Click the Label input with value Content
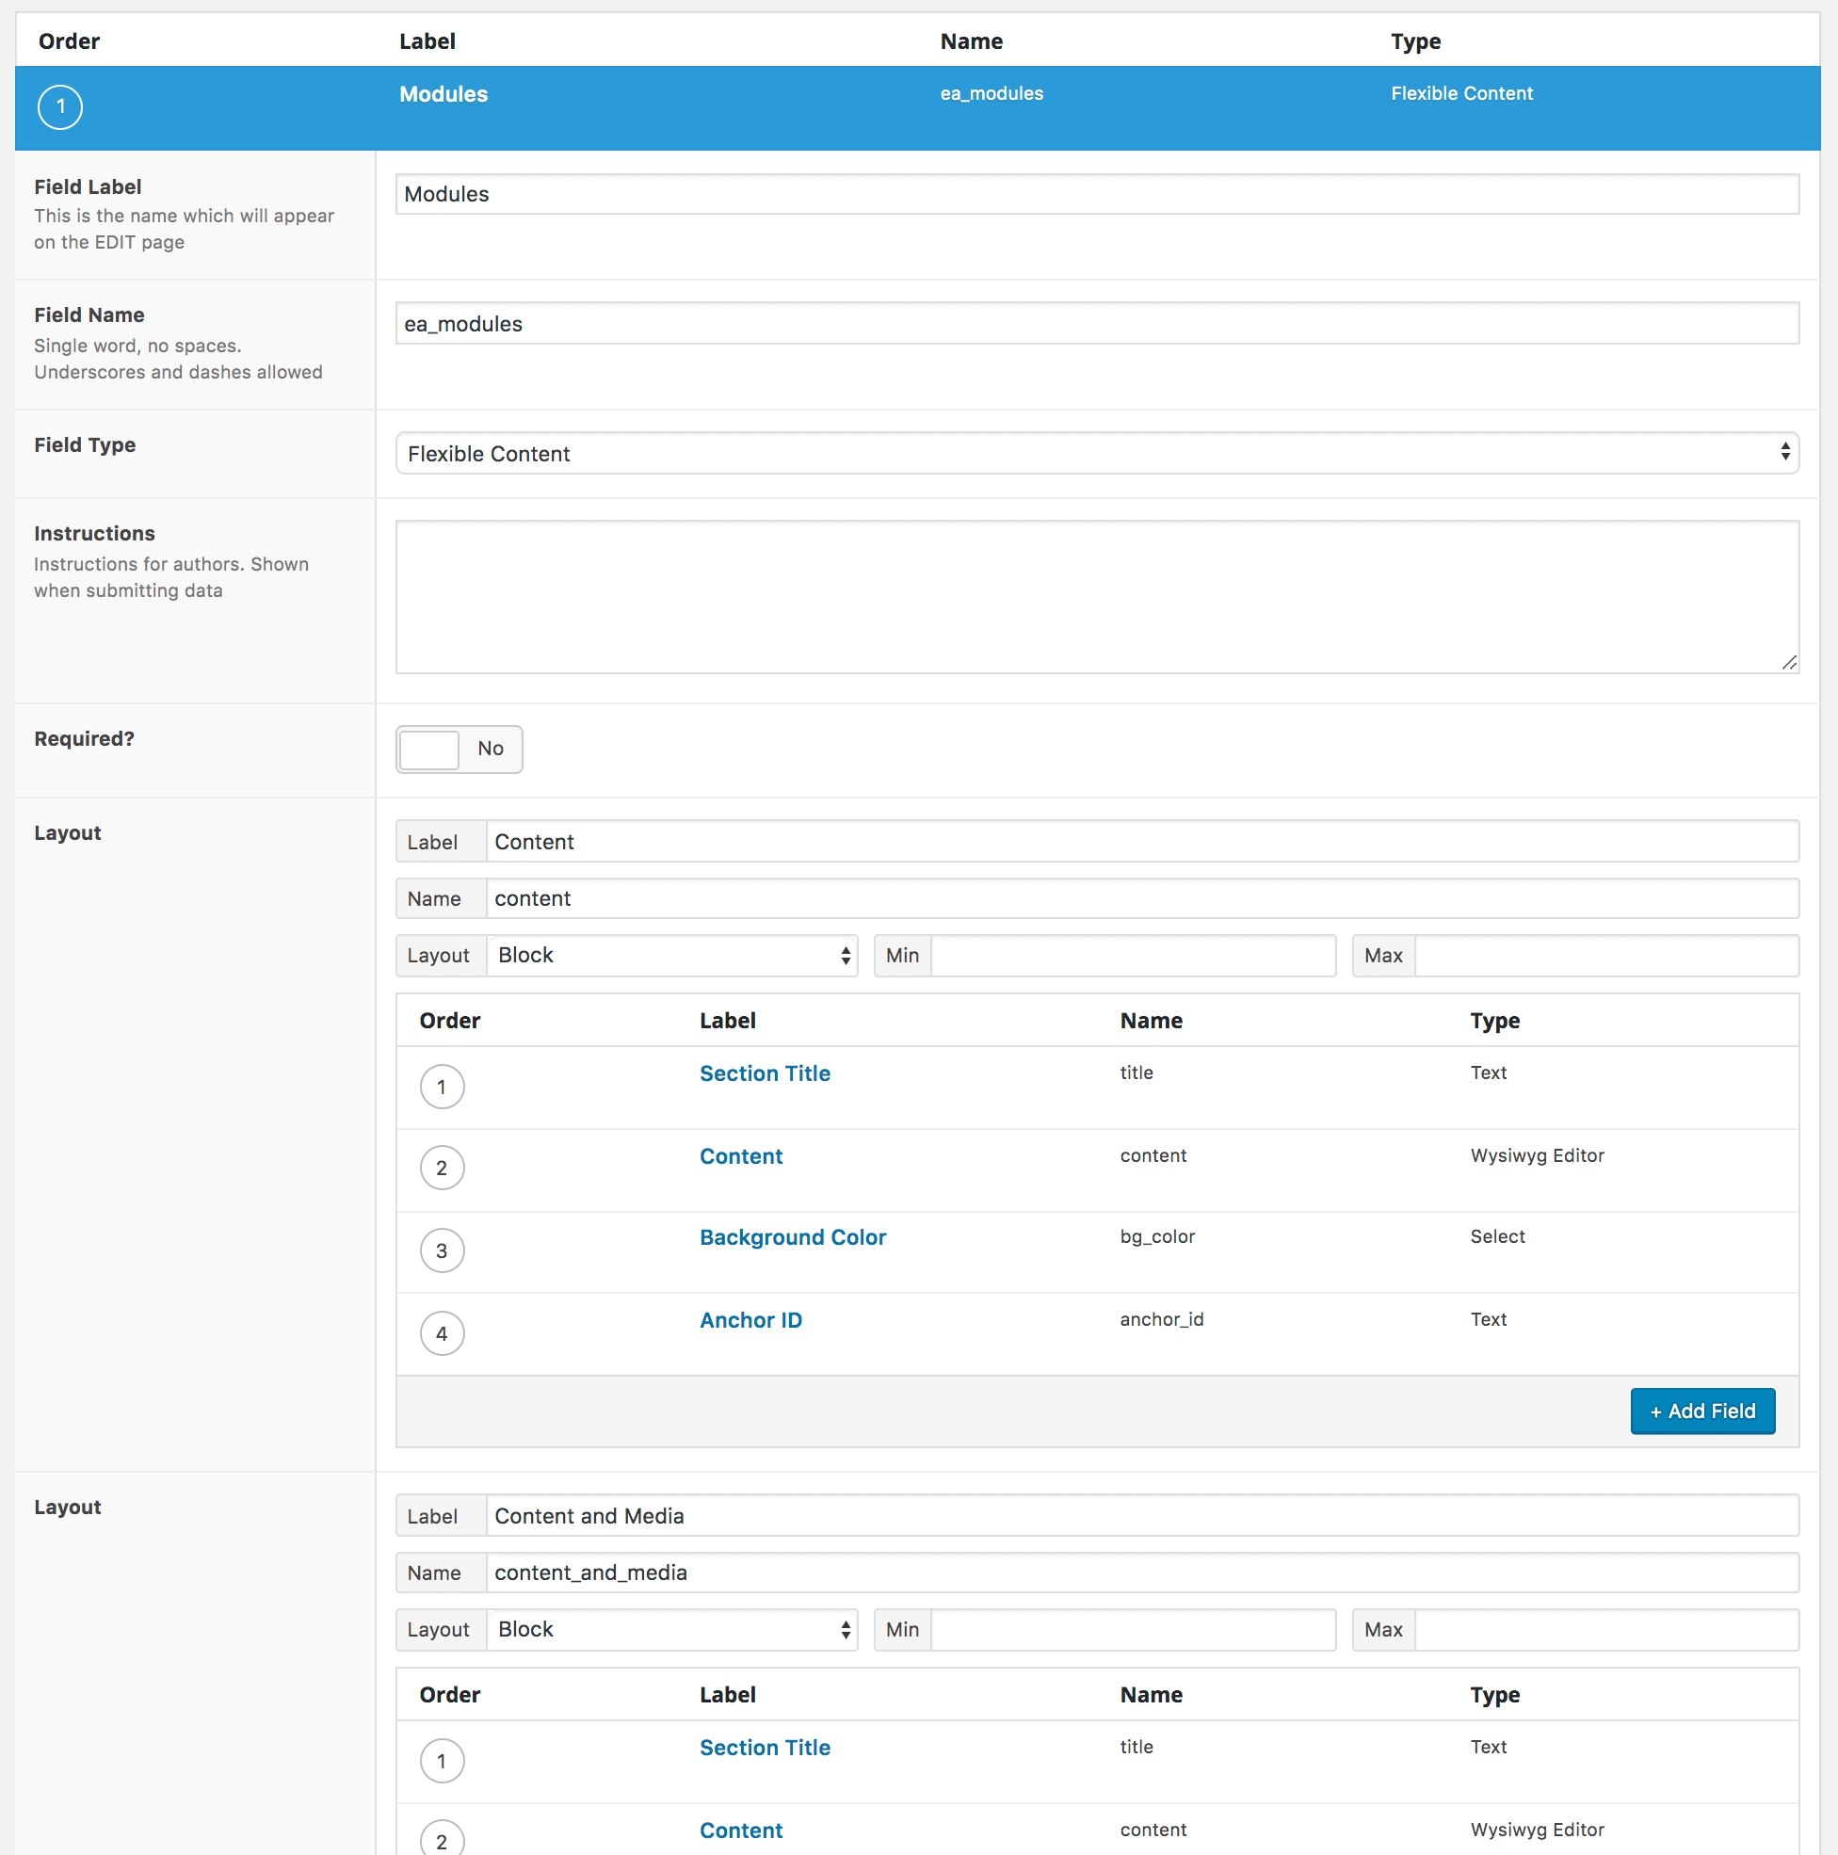This screenshot has height=1855, width=1838. (x=1142, y=842)
